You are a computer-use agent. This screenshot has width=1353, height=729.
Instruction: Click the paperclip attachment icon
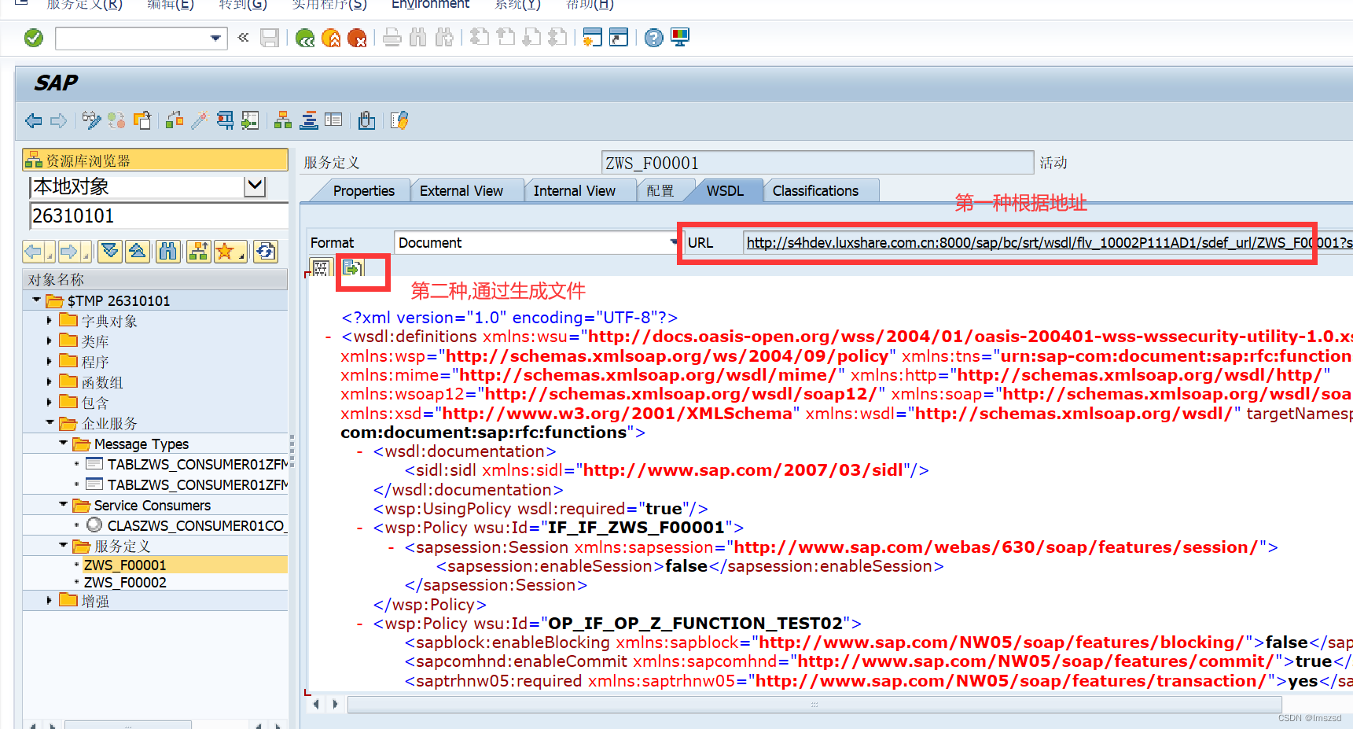point(366,120)
